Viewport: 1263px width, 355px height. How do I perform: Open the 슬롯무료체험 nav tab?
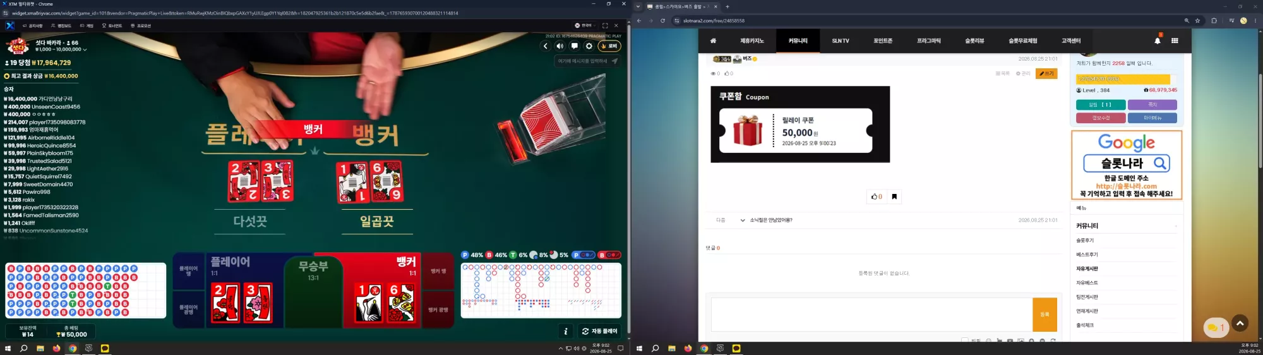[x=1022, y=40]
